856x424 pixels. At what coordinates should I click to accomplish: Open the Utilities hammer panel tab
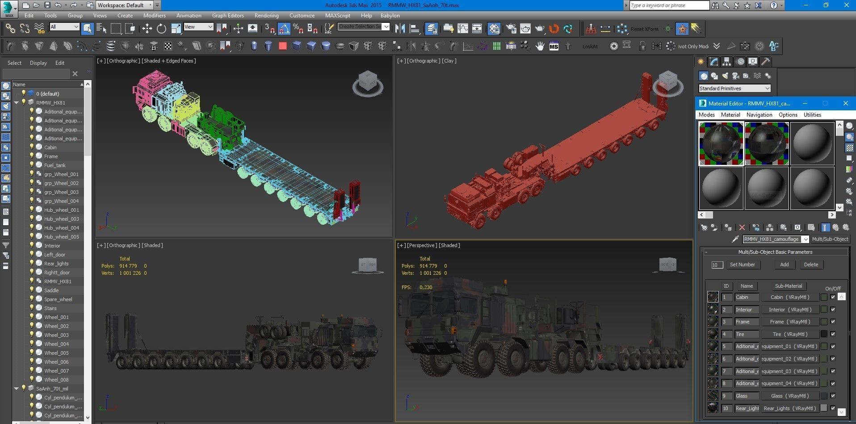coord(766,62)
